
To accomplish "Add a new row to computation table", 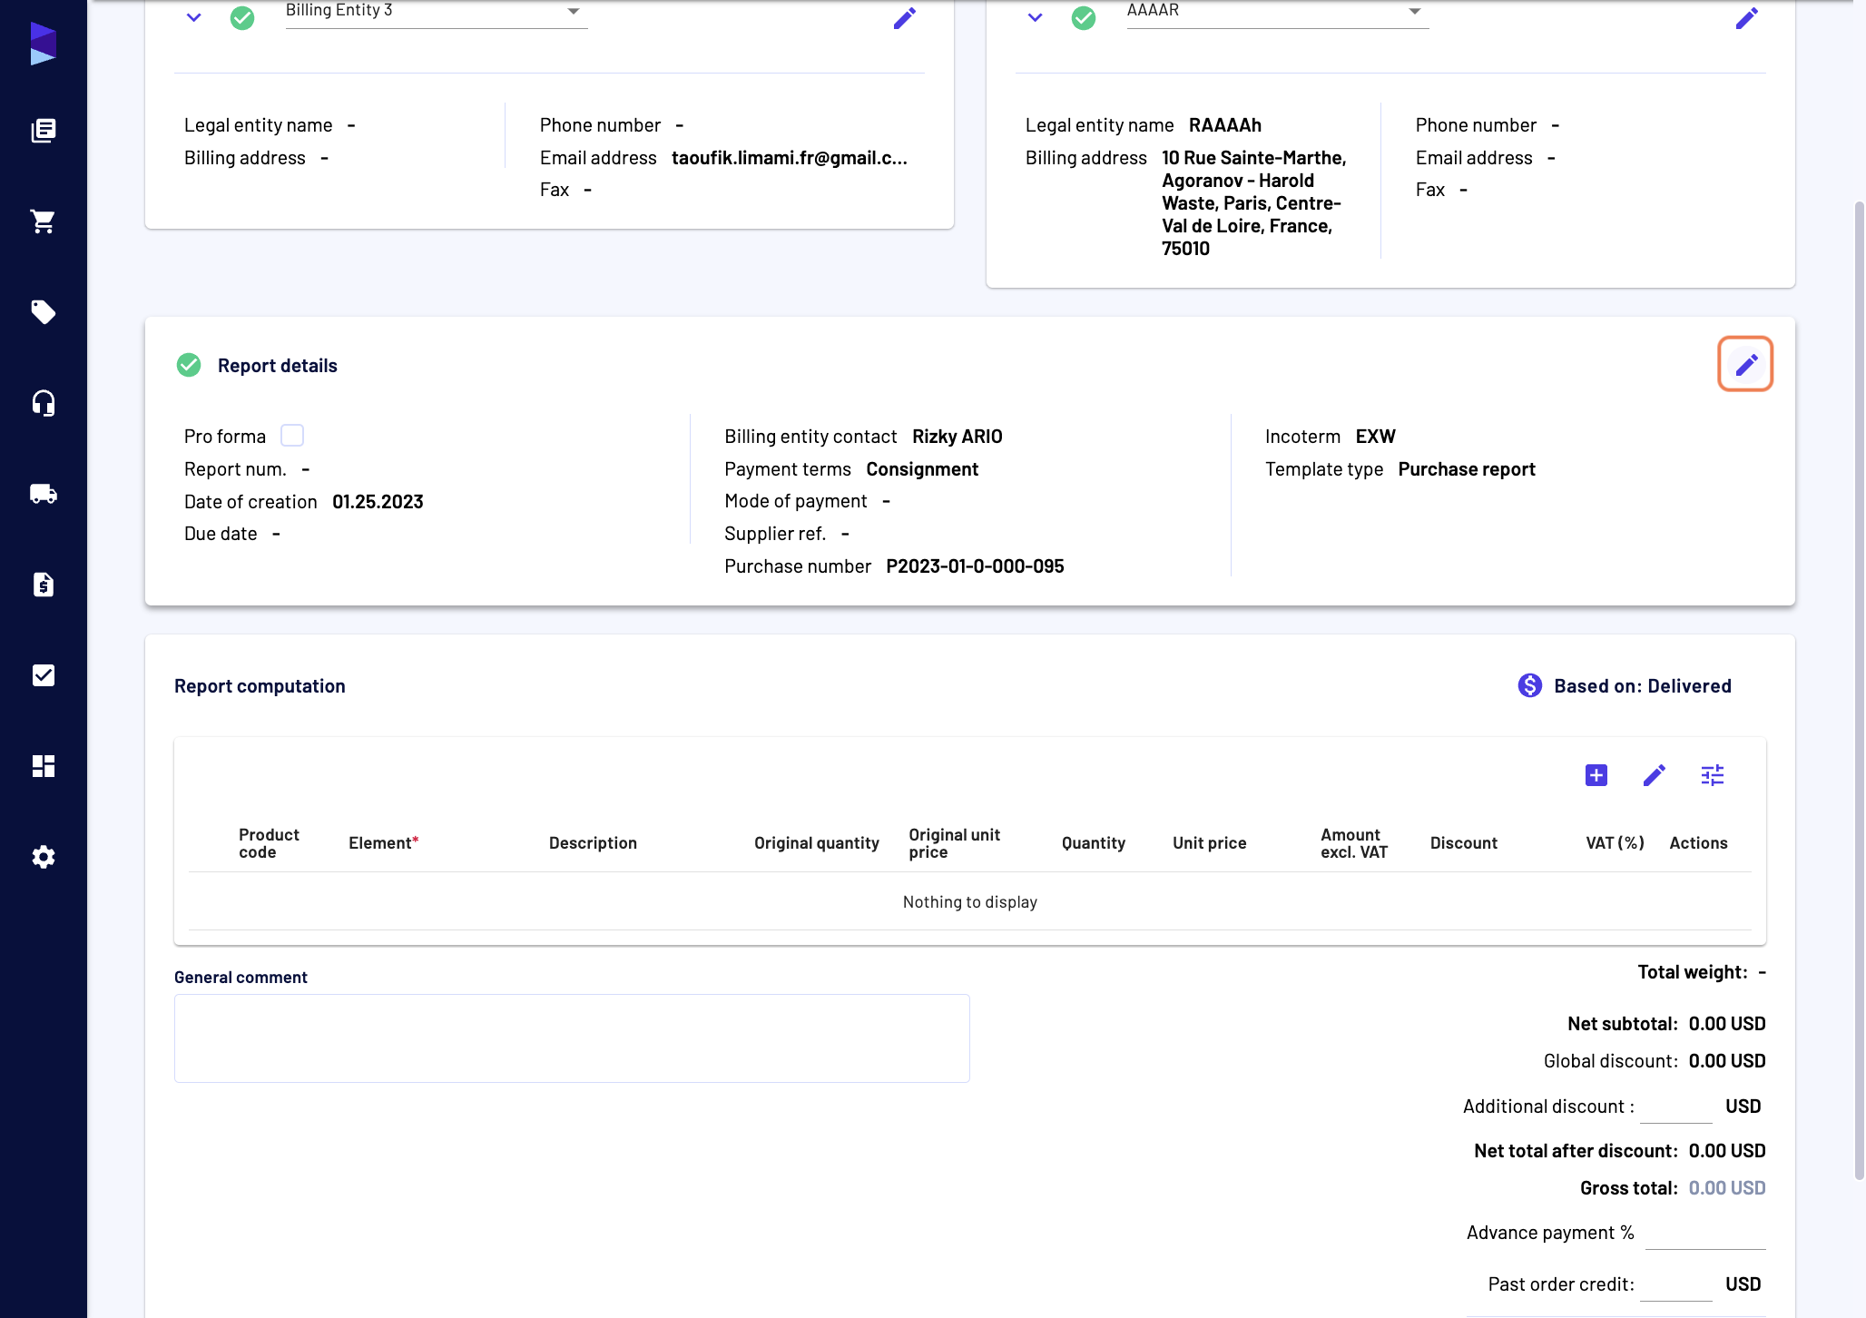I will pyautogui.click(x=1596, y=775).
